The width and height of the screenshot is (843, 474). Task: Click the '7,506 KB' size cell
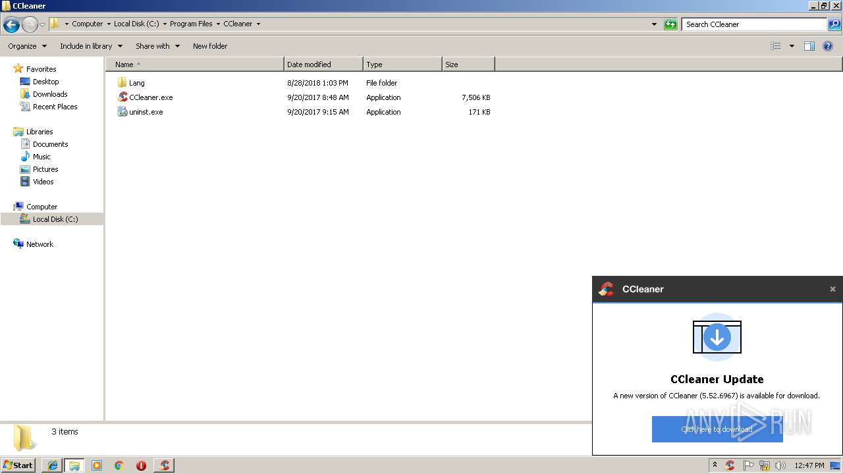click(476, 97)
